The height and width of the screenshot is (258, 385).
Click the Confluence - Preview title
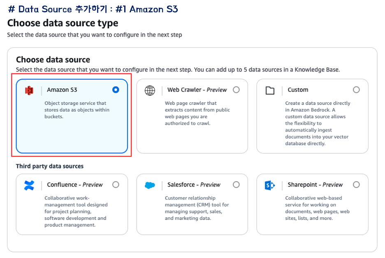click(x=74, y=185)
